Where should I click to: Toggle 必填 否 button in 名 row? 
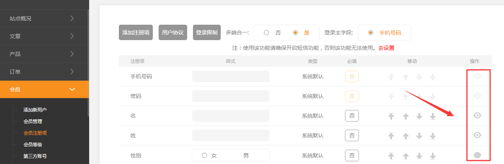coord(352,116)
